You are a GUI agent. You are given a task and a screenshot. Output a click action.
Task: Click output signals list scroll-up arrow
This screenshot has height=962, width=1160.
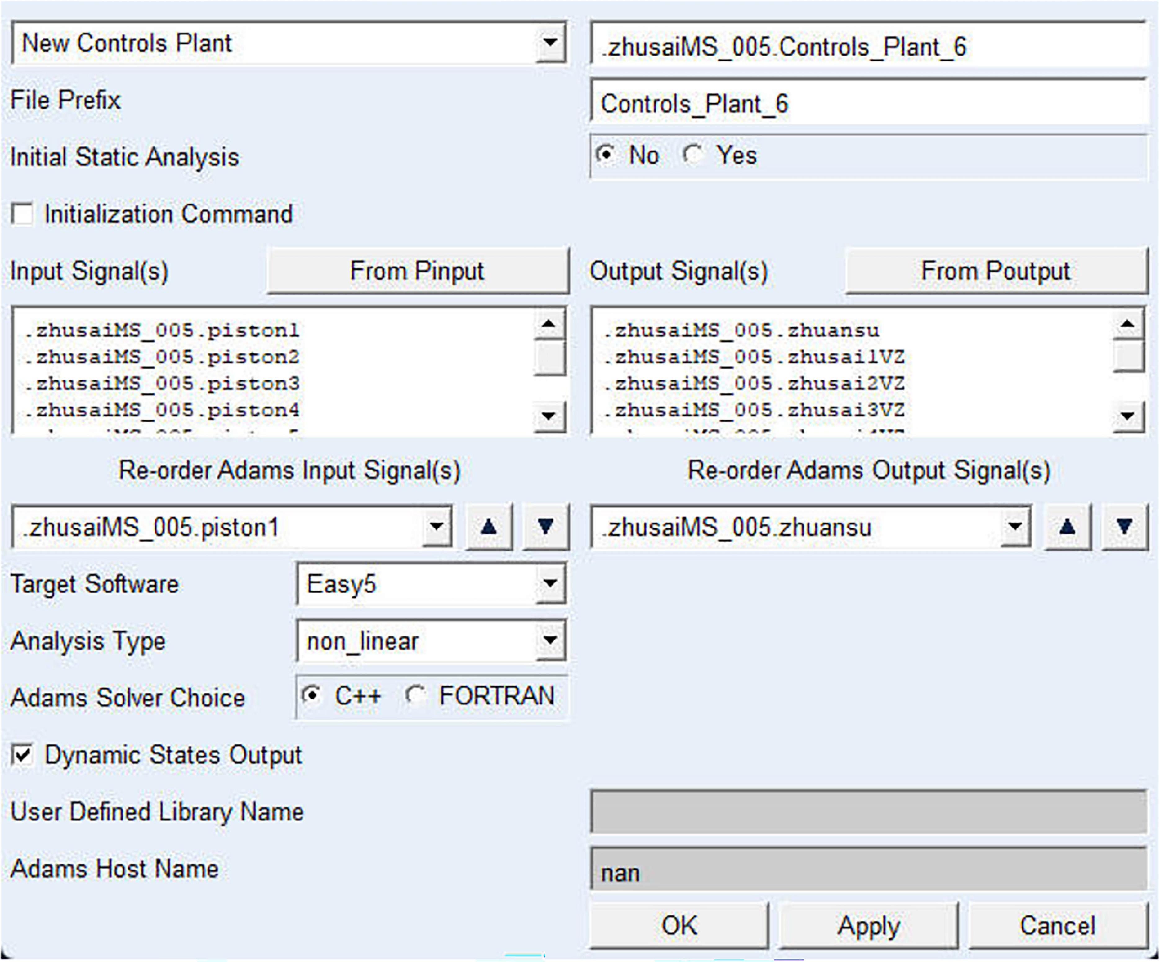1128,324
